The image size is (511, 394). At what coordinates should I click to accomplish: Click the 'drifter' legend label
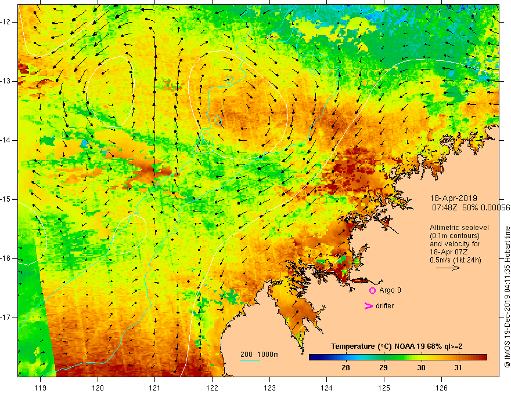click(384, 306)
